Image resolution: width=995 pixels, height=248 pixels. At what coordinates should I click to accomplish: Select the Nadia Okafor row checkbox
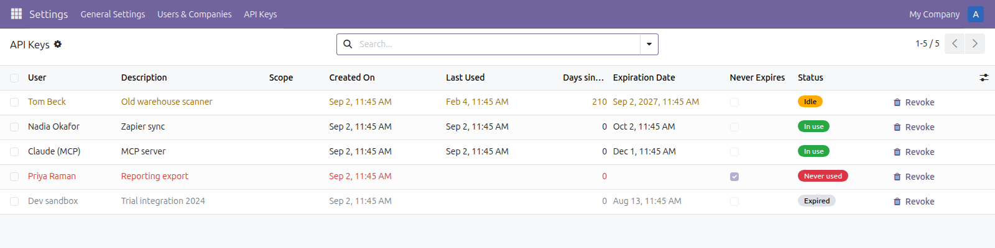pos(14,127)
